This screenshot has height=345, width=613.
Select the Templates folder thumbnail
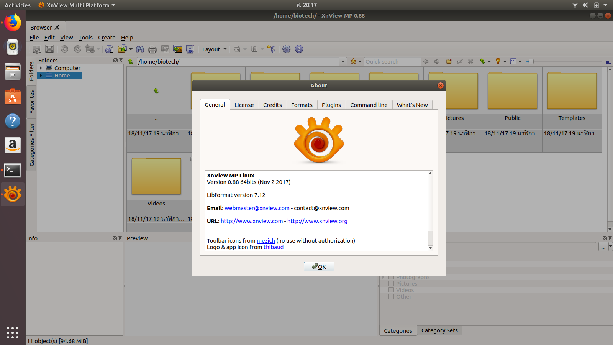click(572, 91)
